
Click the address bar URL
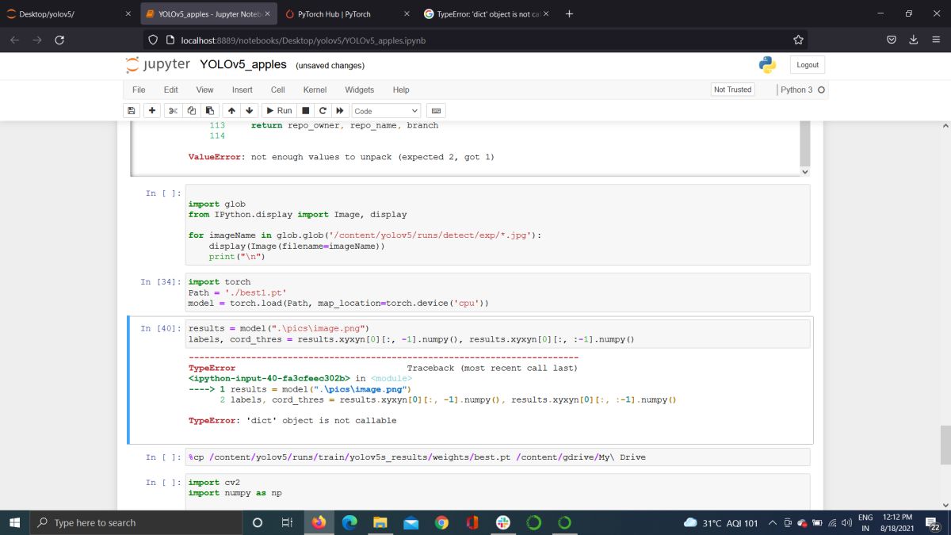tap(303, 40)
